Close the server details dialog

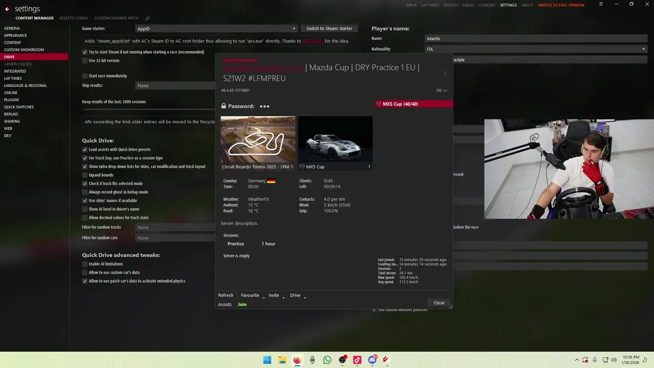point(439,303)
